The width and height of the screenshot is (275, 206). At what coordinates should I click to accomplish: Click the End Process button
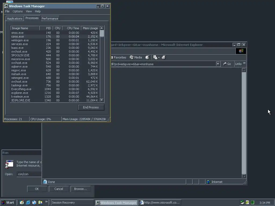click(x=91, y=107)
